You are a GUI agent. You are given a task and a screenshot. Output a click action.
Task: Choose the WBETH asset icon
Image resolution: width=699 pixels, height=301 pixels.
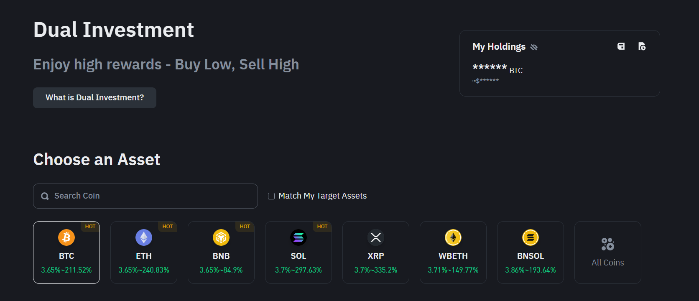[453, 237]
